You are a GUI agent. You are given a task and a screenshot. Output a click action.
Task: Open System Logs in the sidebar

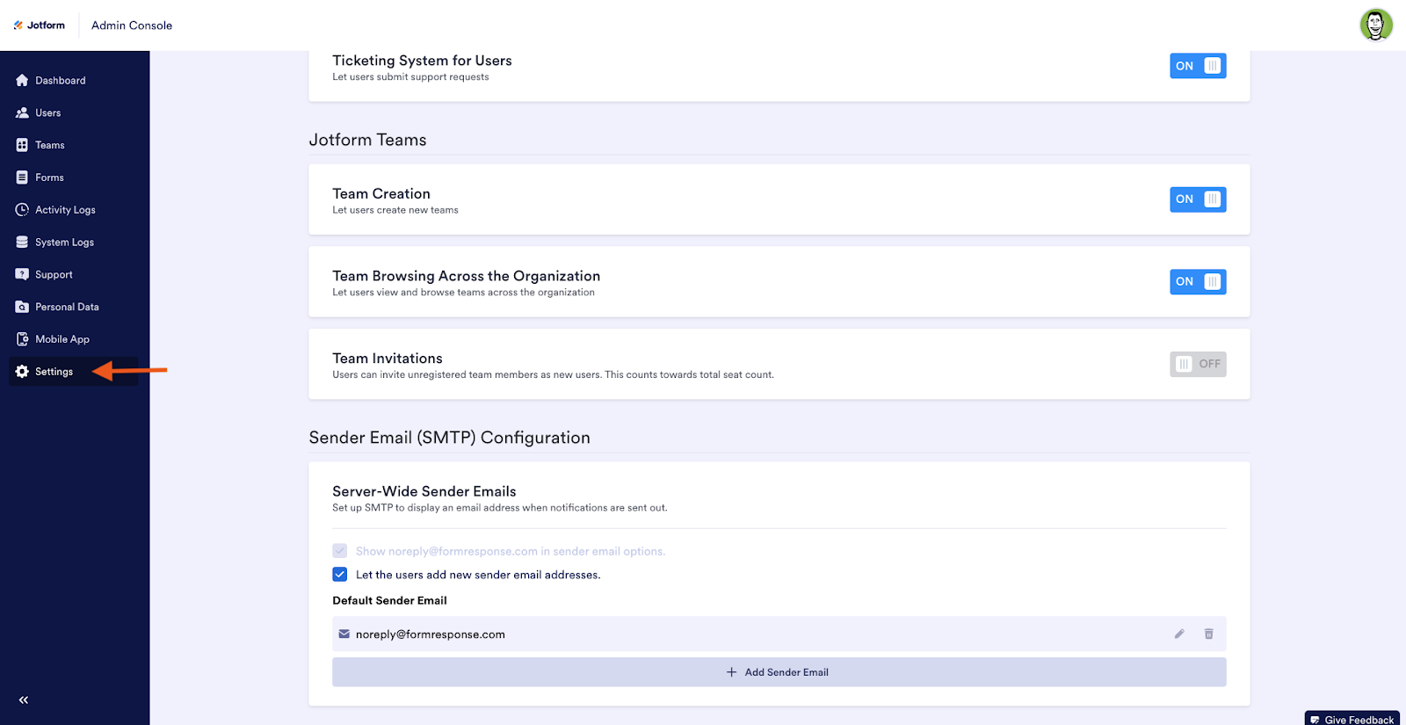pyautogui.click(x=64, y=243)
